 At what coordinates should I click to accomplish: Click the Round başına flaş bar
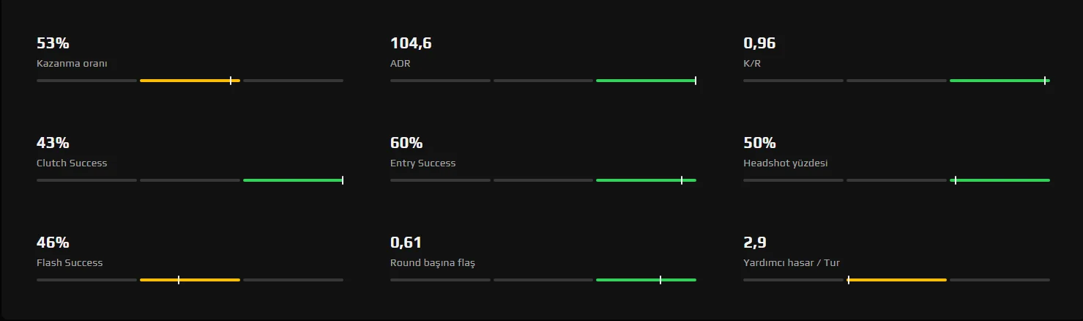point(543,280)
